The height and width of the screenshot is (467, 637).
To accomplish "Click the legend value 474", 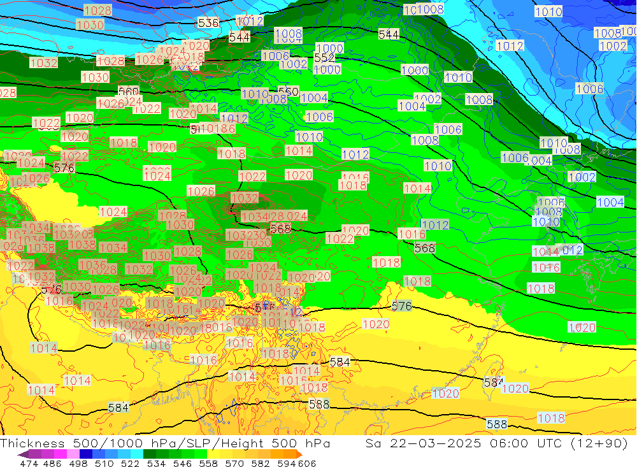I will pyautogui.click(x=29, y=463).
